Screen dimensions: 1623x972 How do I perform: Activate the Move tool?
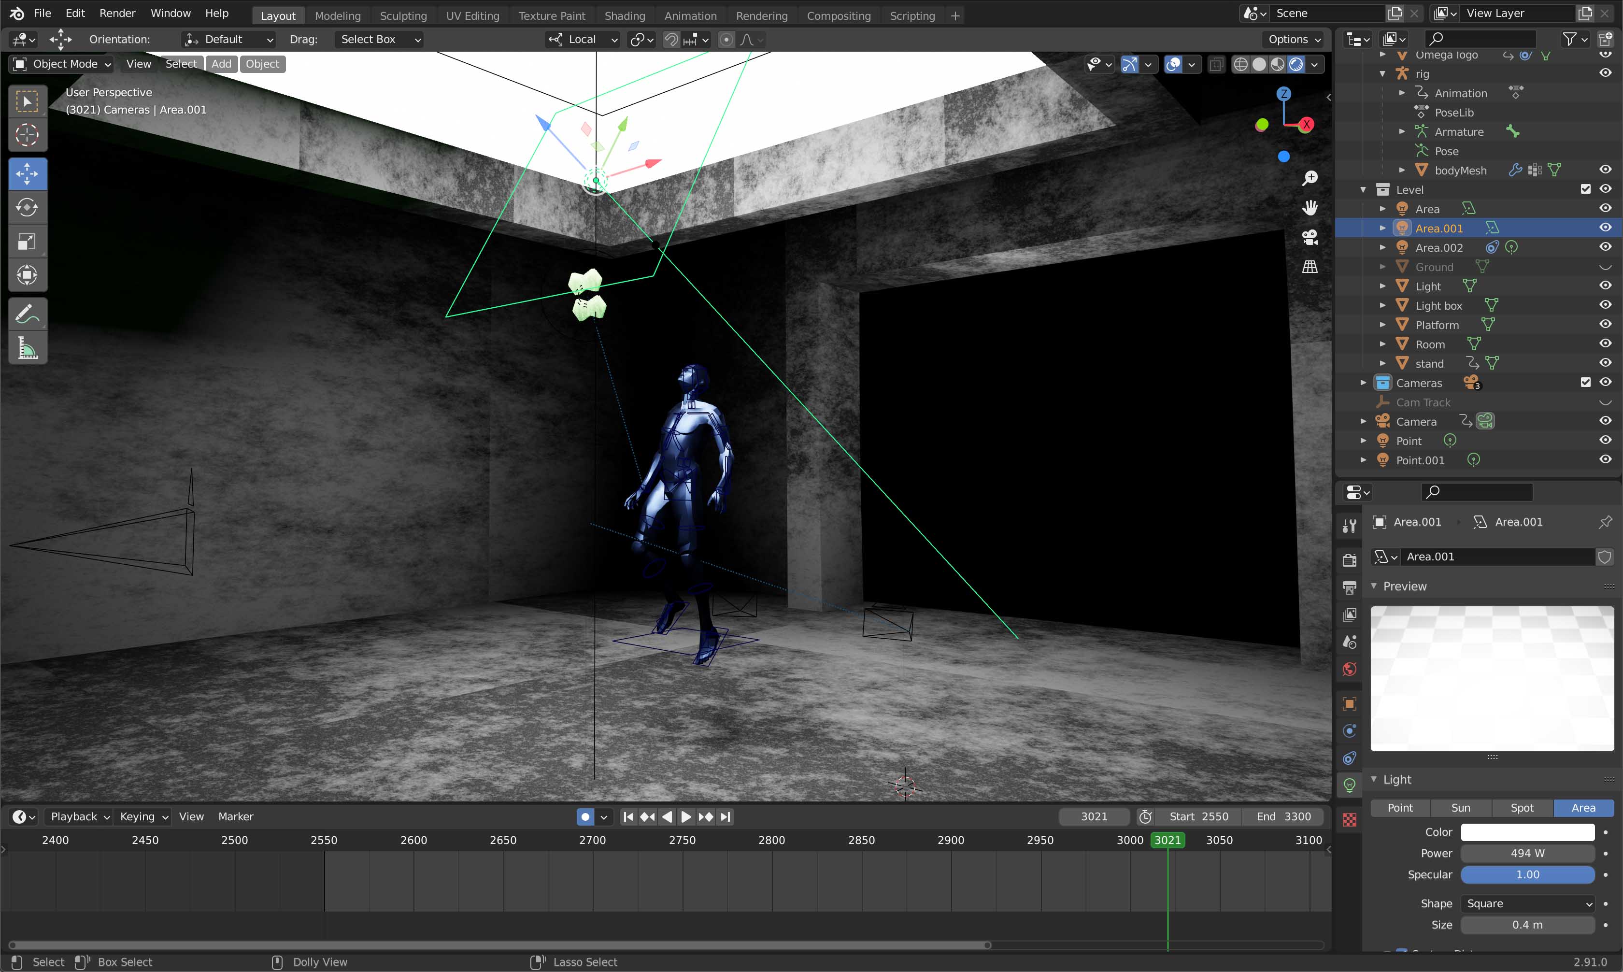(x=27, y=174)
